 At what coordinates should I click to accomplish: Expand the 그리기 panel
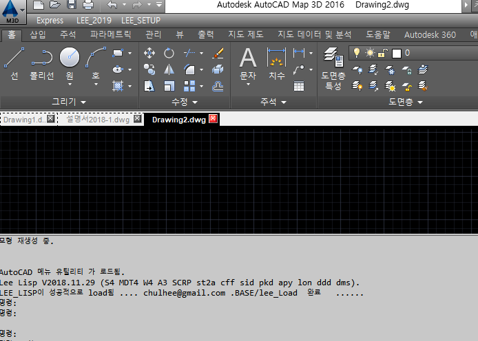click(x=69, y=102)
